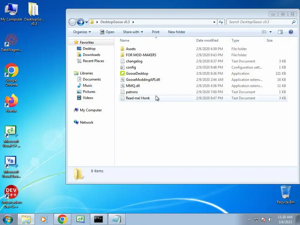Image resolution: width=300 pixels, height=225 pixels.
Task: Click the New folder toolbar button
Action: [x=177, y=32]
